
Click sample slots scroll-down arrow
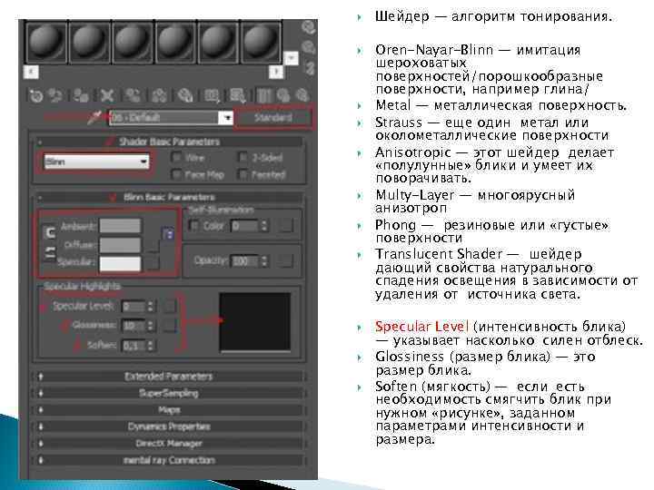(x=291, y=58)
